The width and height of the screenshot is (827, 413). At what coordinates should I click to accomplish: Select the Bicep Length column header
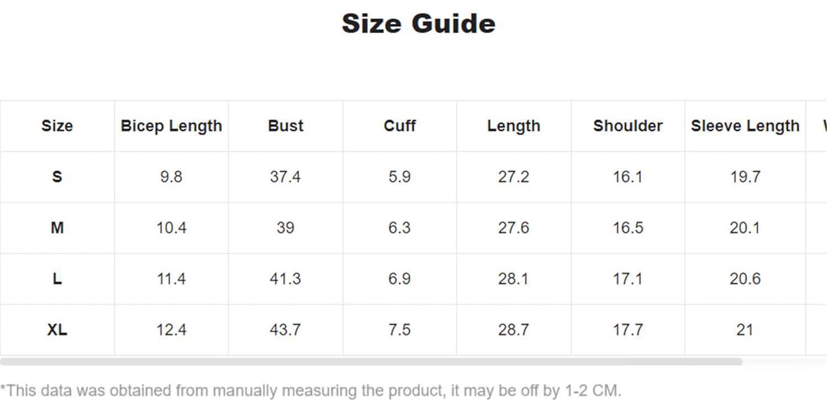click(171, 126)
